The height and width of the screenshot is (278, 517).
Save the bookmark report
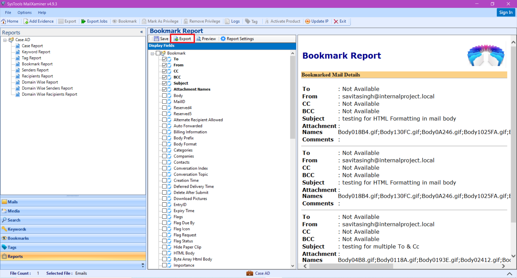pos(161,39)
